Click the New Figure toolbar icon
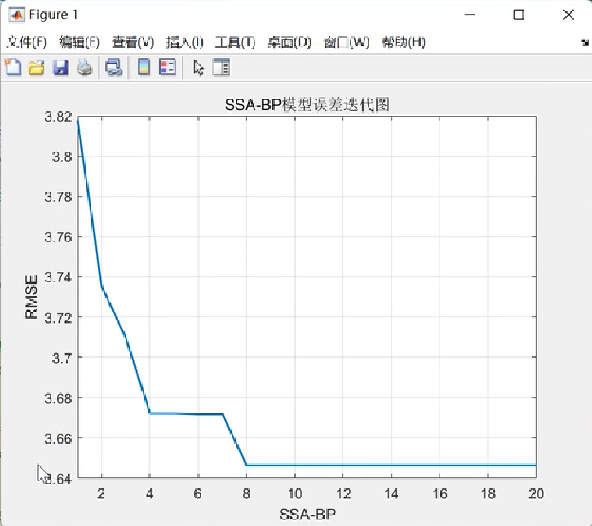The height and width of the screenshot is (526, 592). pos(13,68)
